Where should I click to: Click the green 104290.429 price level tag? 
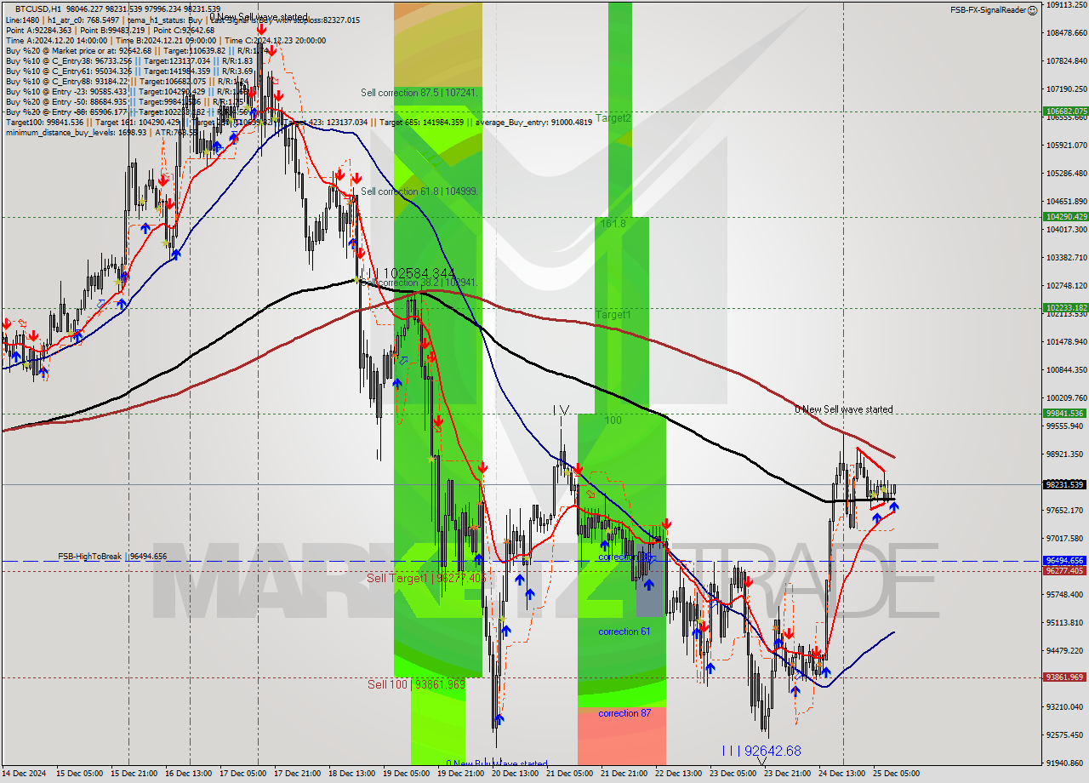[x=1065, y=217]
